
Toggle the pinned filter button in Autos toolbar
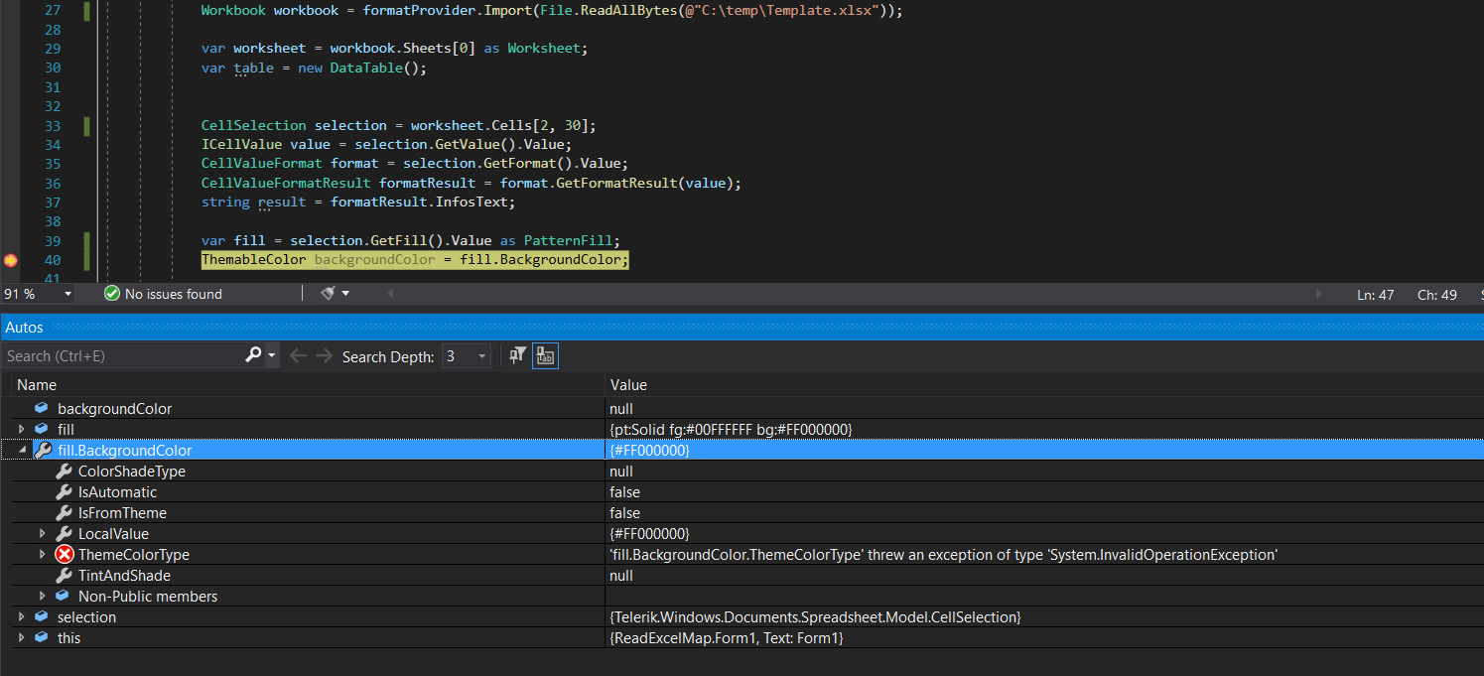point(517,355)
